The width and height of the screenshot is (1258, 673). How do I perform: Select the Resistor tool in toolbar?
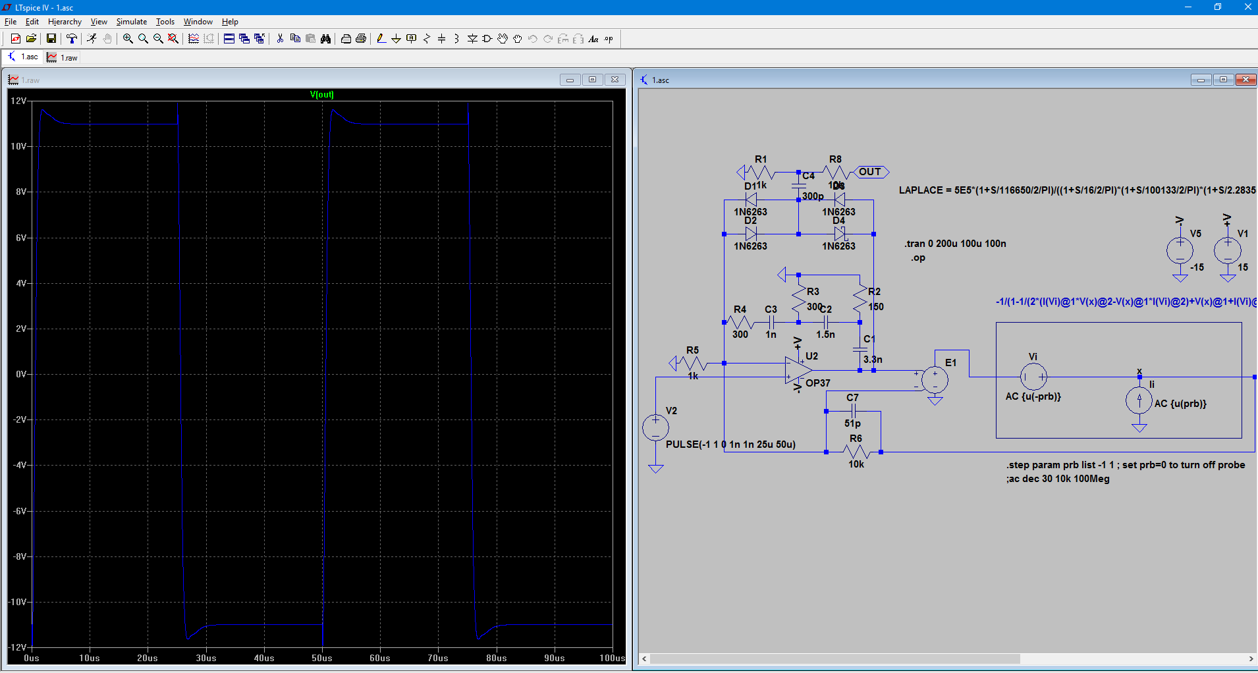tap(426, 39)
